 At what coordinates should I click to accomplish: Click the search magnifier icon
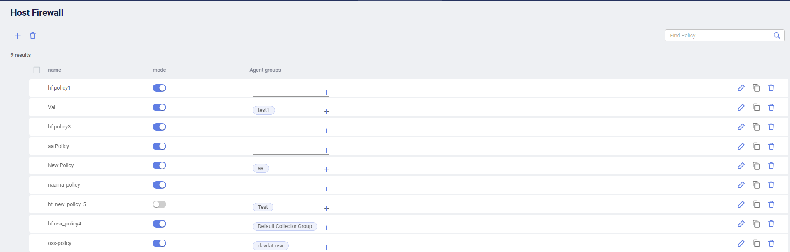(777, 36)
